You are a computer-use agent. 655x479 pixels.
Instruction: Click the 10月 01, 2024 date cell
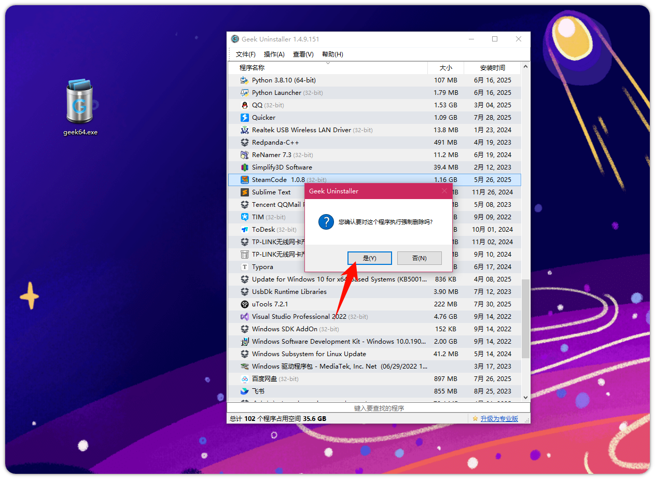(x=492, y=230)
